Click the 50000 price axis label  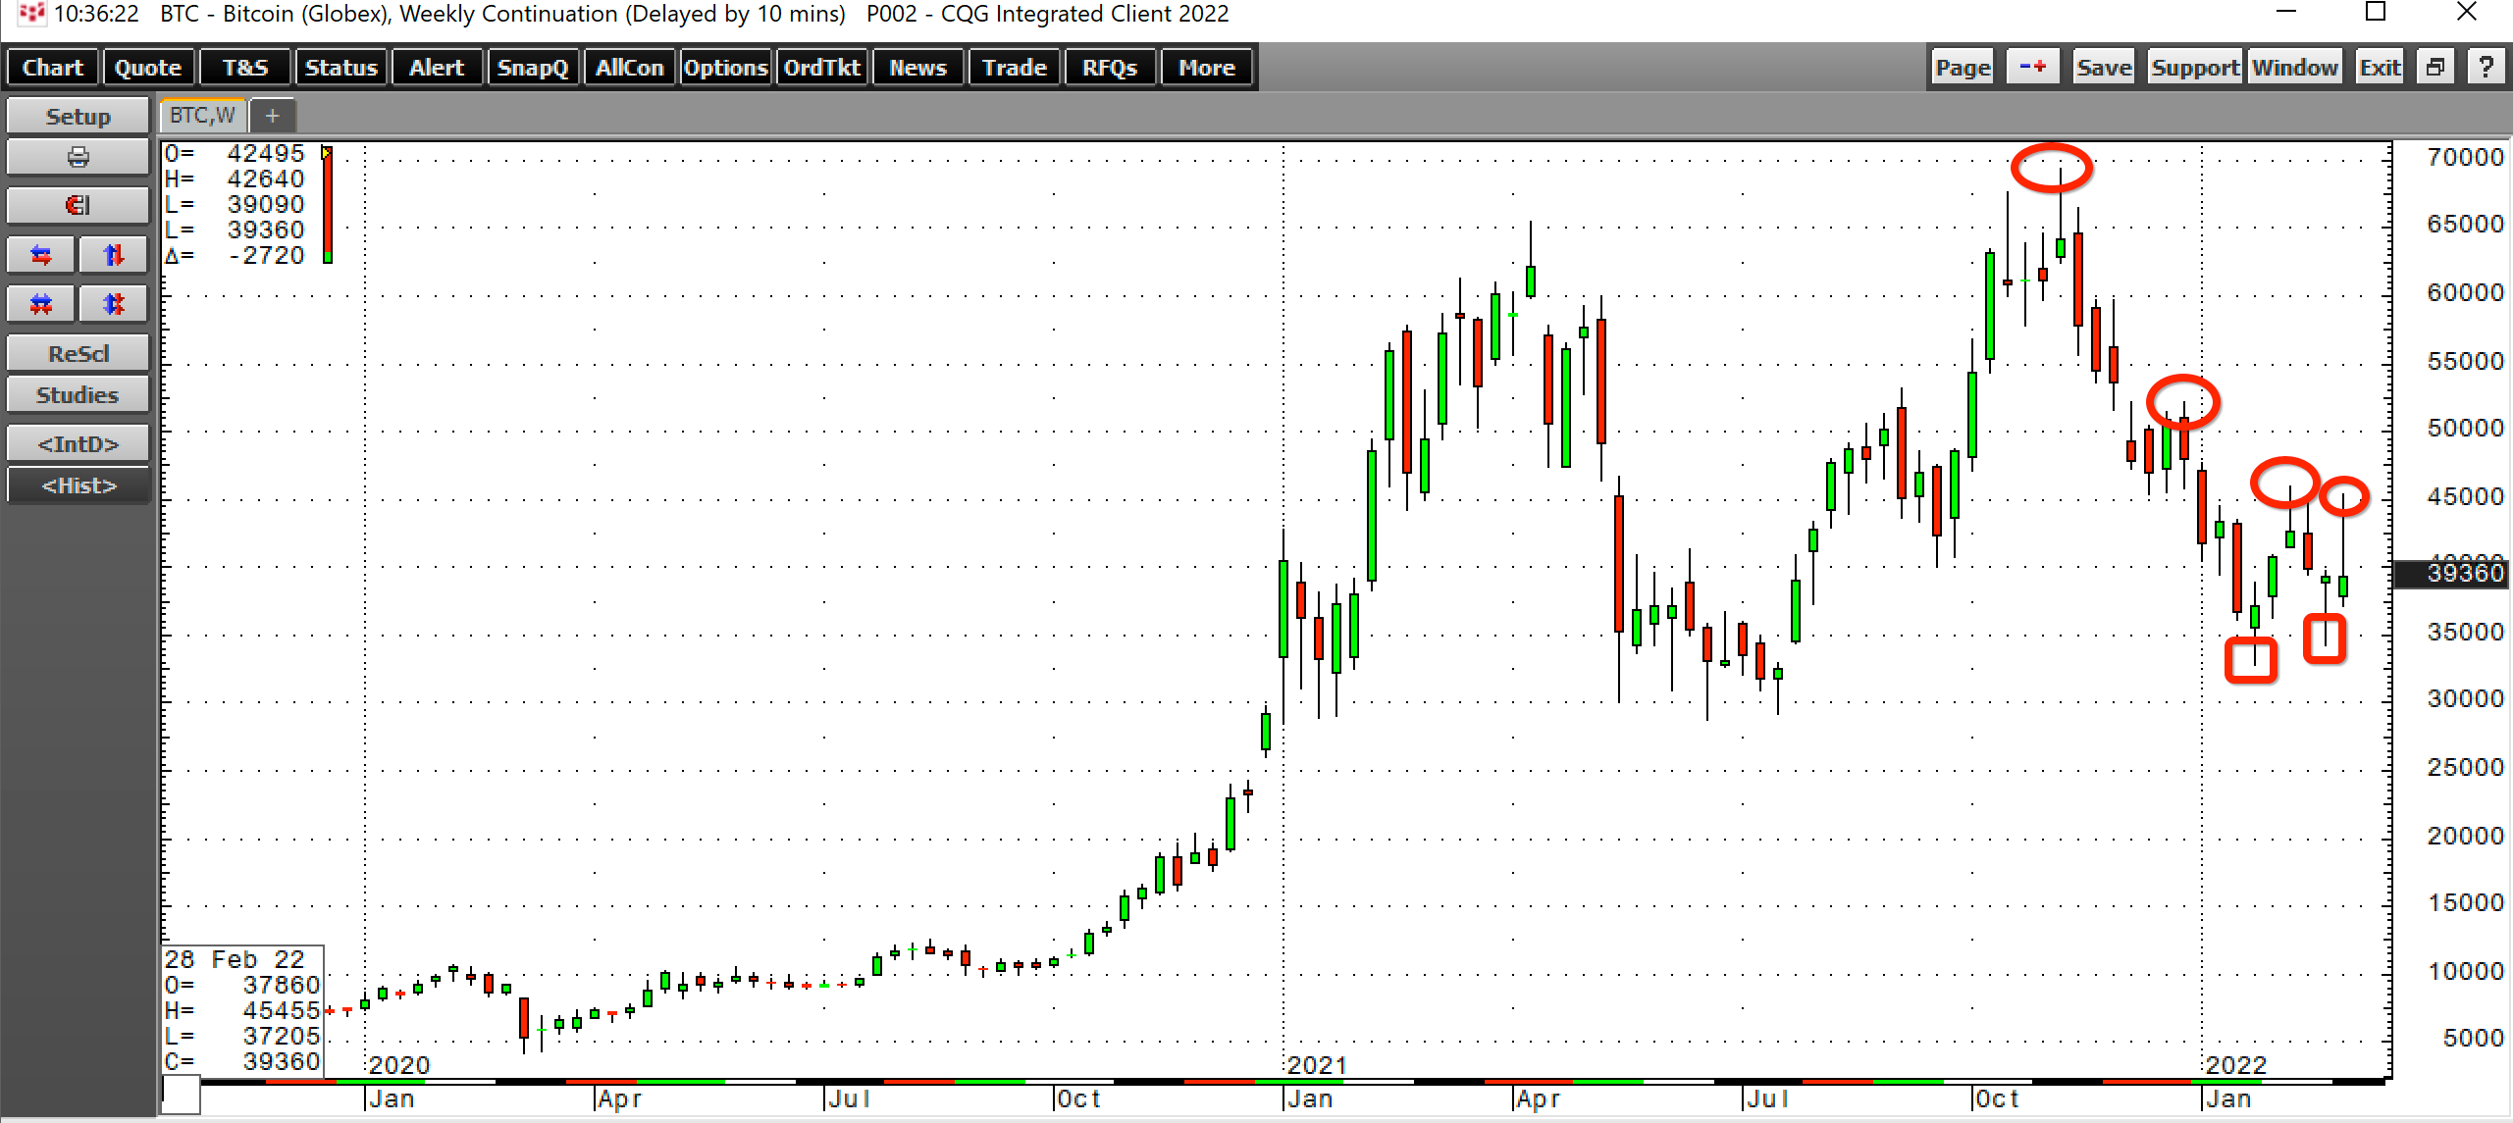(x=2465, y=428)
